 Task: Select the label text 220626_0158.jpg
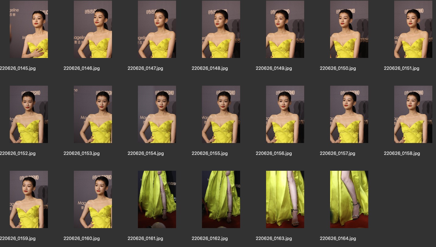coord(402,153)
